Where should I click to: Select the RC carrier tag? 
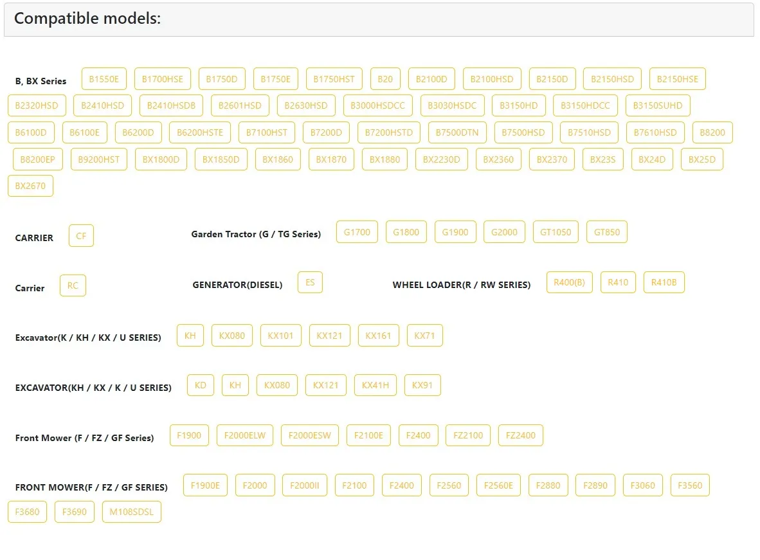(73, 285)
